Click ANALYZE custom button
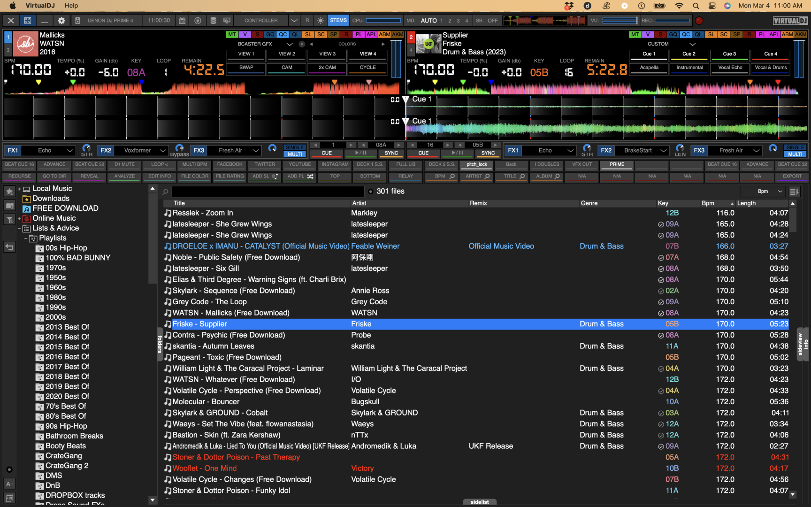The width and height of the screenshot is (811, 507). [124, 177]
